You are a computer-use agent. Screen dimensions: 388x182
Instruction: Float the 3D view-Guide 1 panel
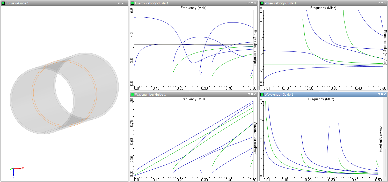[x=119, y=3]
